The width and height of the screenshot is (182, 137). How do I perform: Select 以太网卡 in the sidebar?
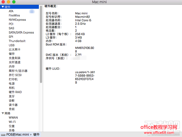click(x=15, y=49)
